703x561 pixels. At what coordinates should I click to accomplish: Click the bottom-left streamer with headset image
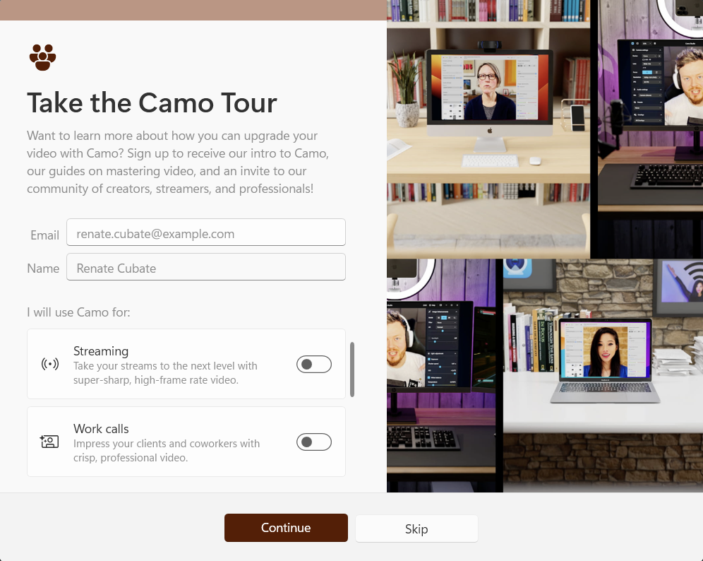click(441, 375)
